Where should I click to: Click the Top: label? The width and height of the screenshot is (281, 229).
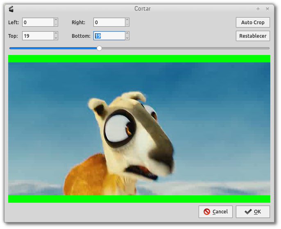click(x=13, y=36)
